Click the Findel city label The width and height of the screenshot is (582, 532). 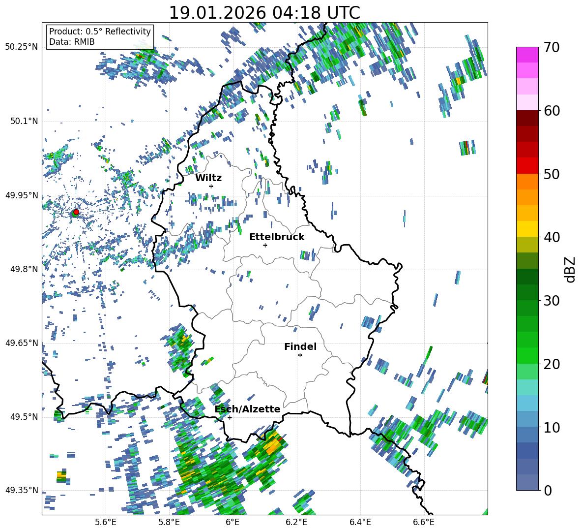300,346
